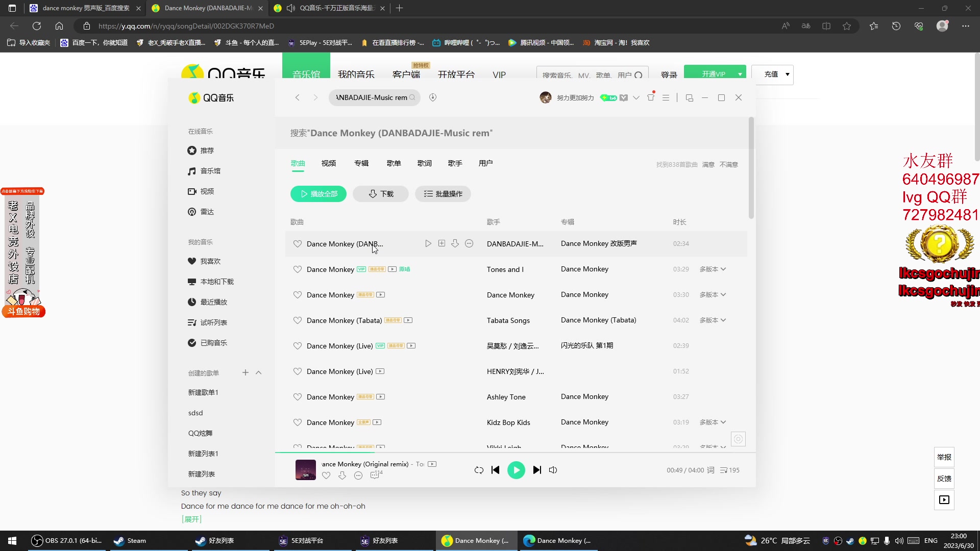Go back in QQ Music navigation
The height and width of the screenshot is (551, 980).
pyautogui.click(x=297, y=97)
